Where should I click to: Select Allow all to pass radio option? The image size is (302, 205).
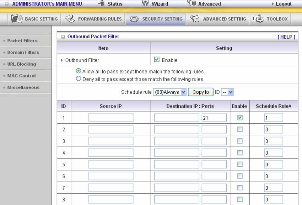[x=78, y=71]
